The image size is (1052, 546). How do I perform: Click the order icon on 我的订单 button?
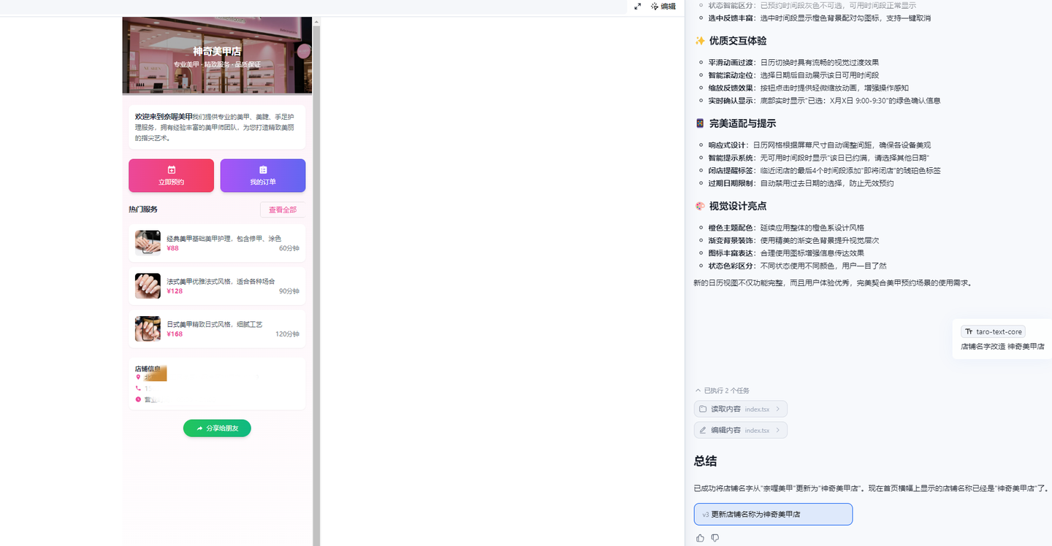263,169
